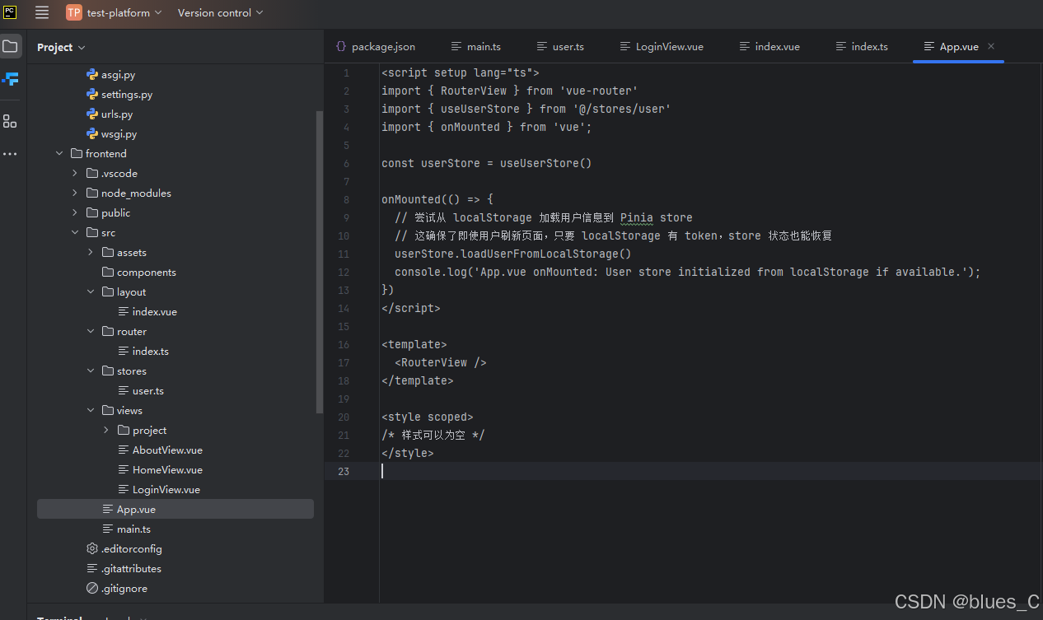The width and height of the screenshot is (1043, 620).
Task: Click the ignore icon of .gitignore
Action: click(x=92, y=589)
